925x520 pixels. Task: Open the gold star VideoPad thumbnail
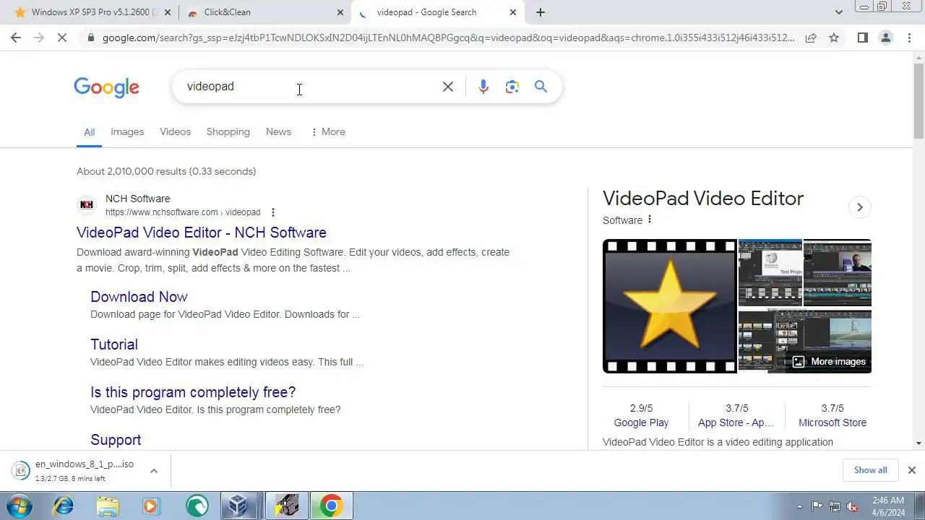[670, 306]
